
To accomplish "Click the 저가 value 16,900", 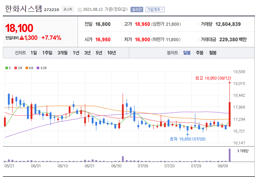I will point(142,39).
